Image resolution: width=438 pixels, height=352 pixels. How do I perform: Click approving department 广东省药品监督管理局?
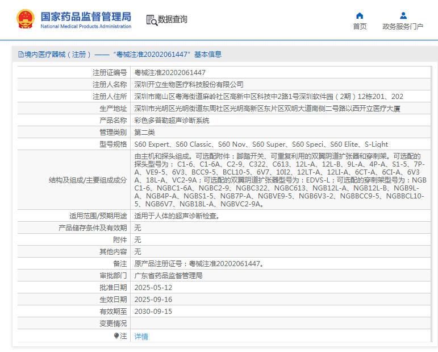tap(168, 276)
